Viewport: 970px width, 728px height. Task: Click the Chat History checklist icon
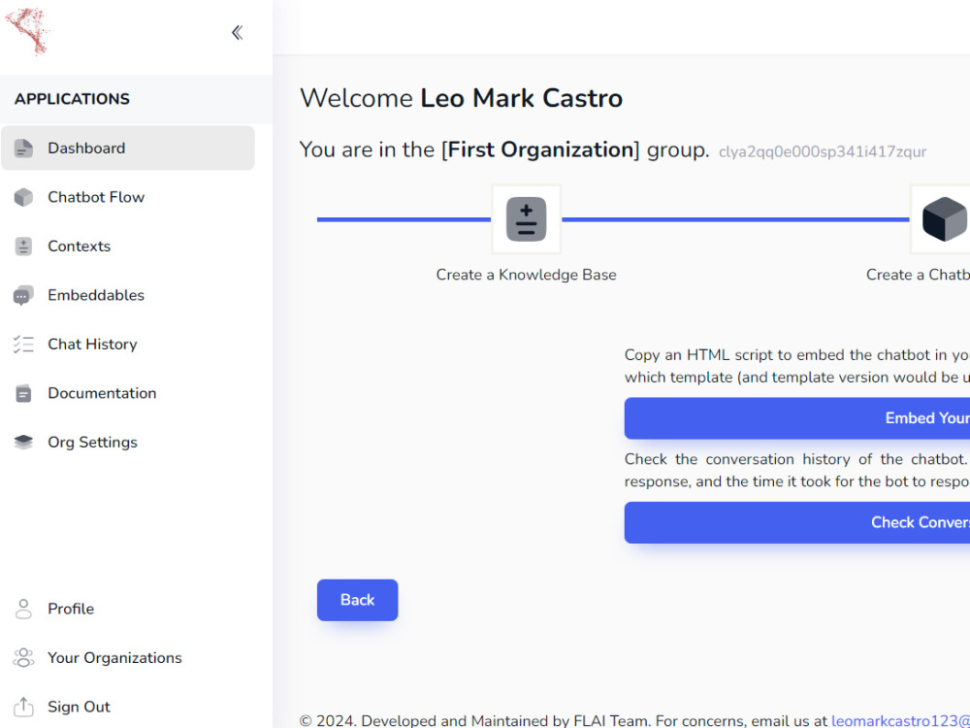23,345
